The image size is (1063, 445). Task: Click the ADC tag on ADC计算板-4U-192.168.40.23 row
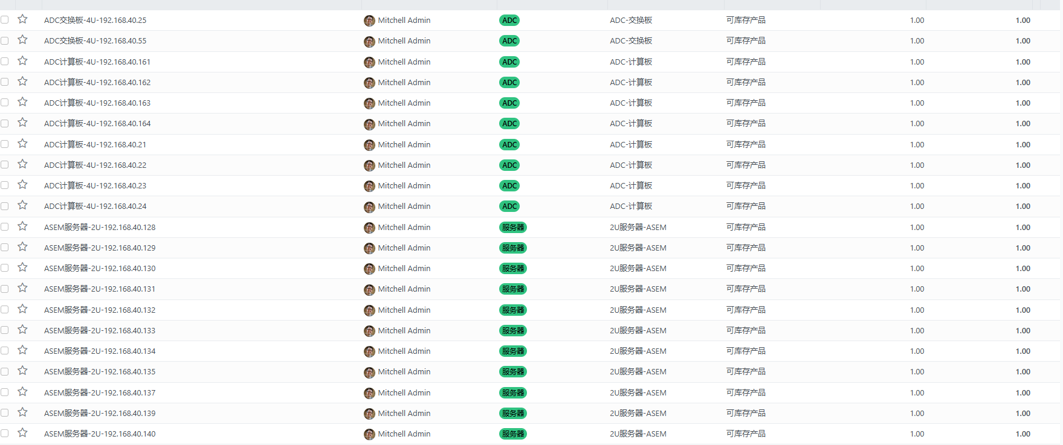tap(509, 186)
